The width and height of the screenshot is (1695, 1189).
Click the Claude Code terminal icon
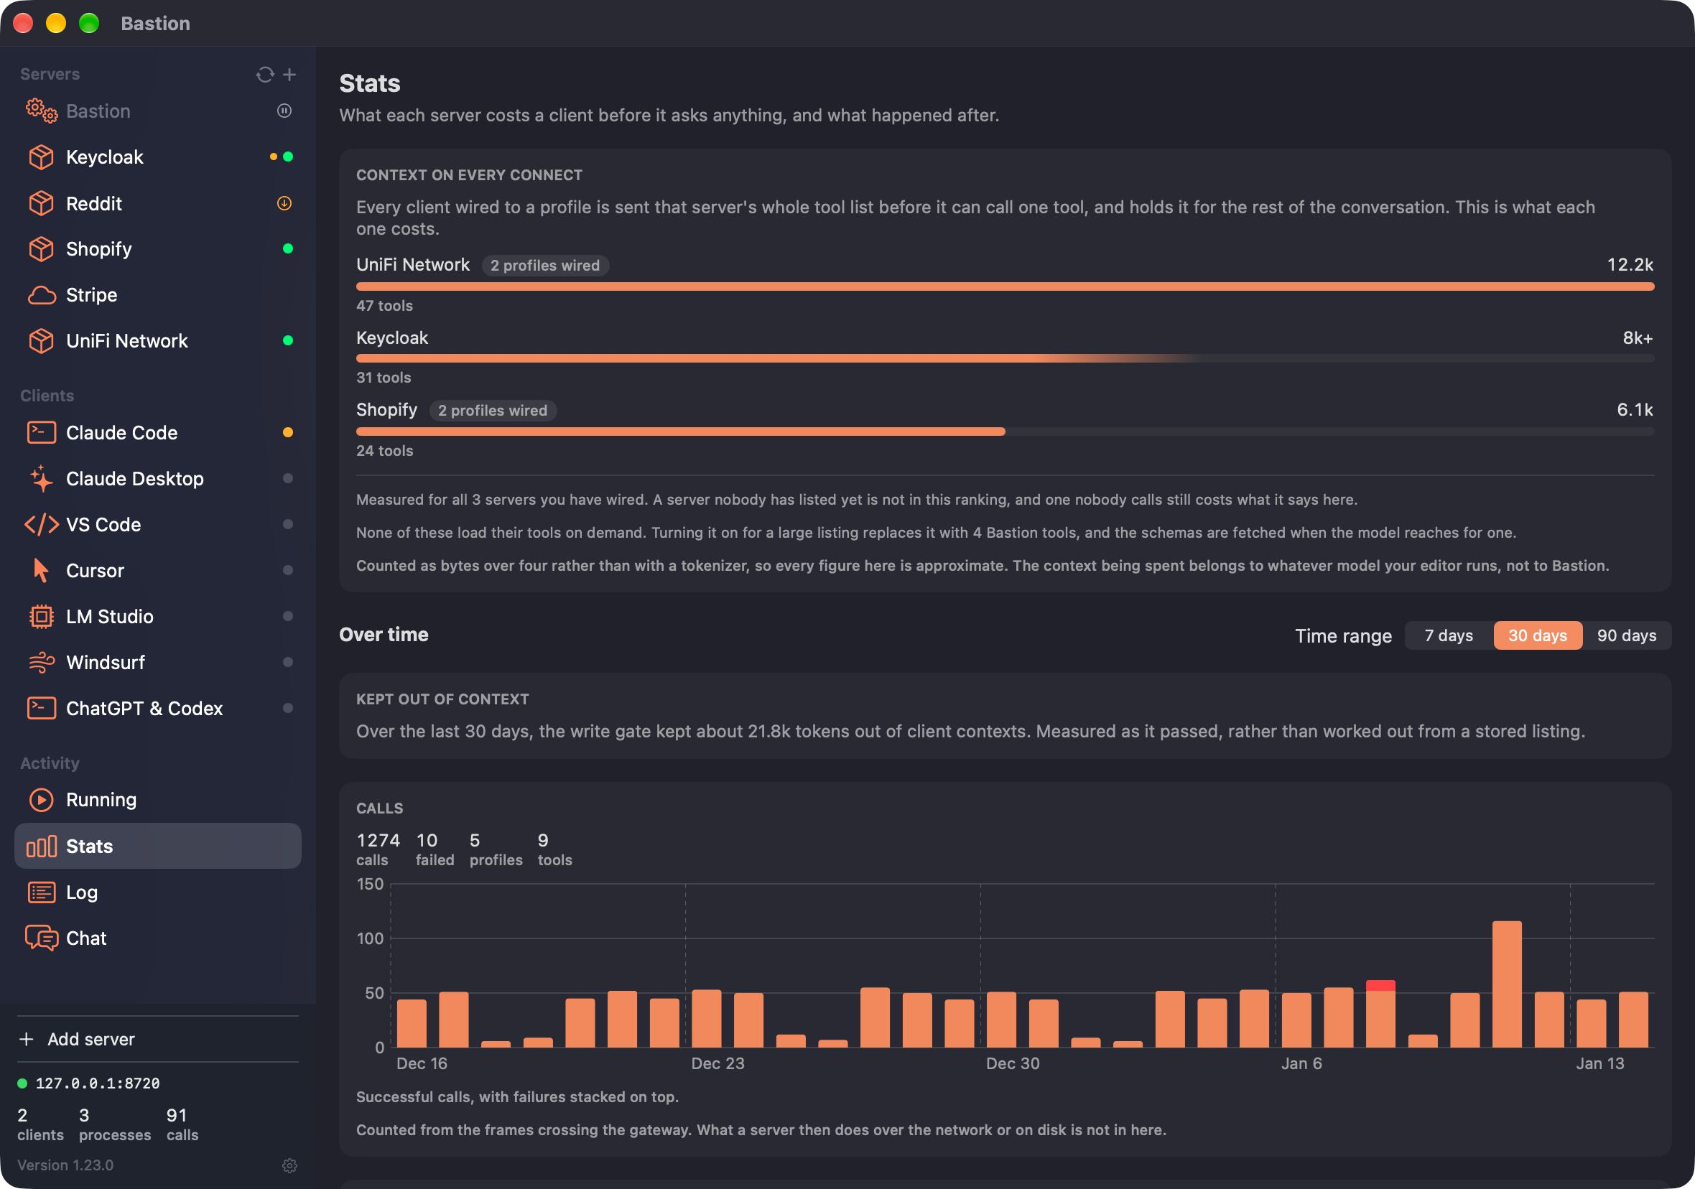[42, 432]
